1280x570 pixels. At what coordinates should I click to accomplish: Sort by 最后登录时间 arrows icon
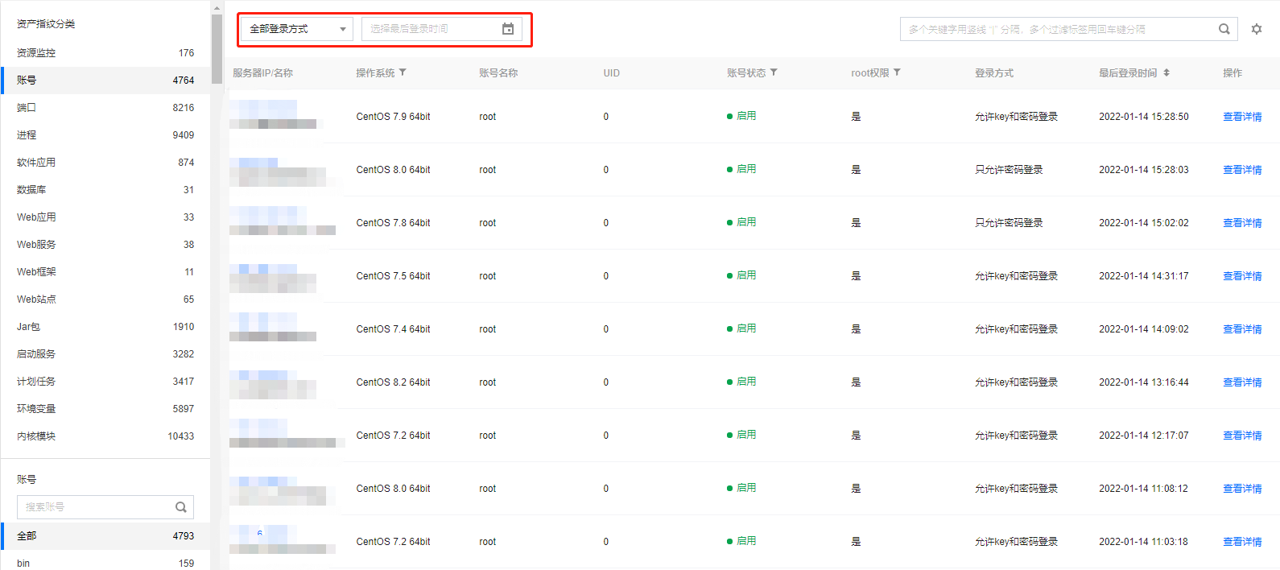tap(1166, 72)
